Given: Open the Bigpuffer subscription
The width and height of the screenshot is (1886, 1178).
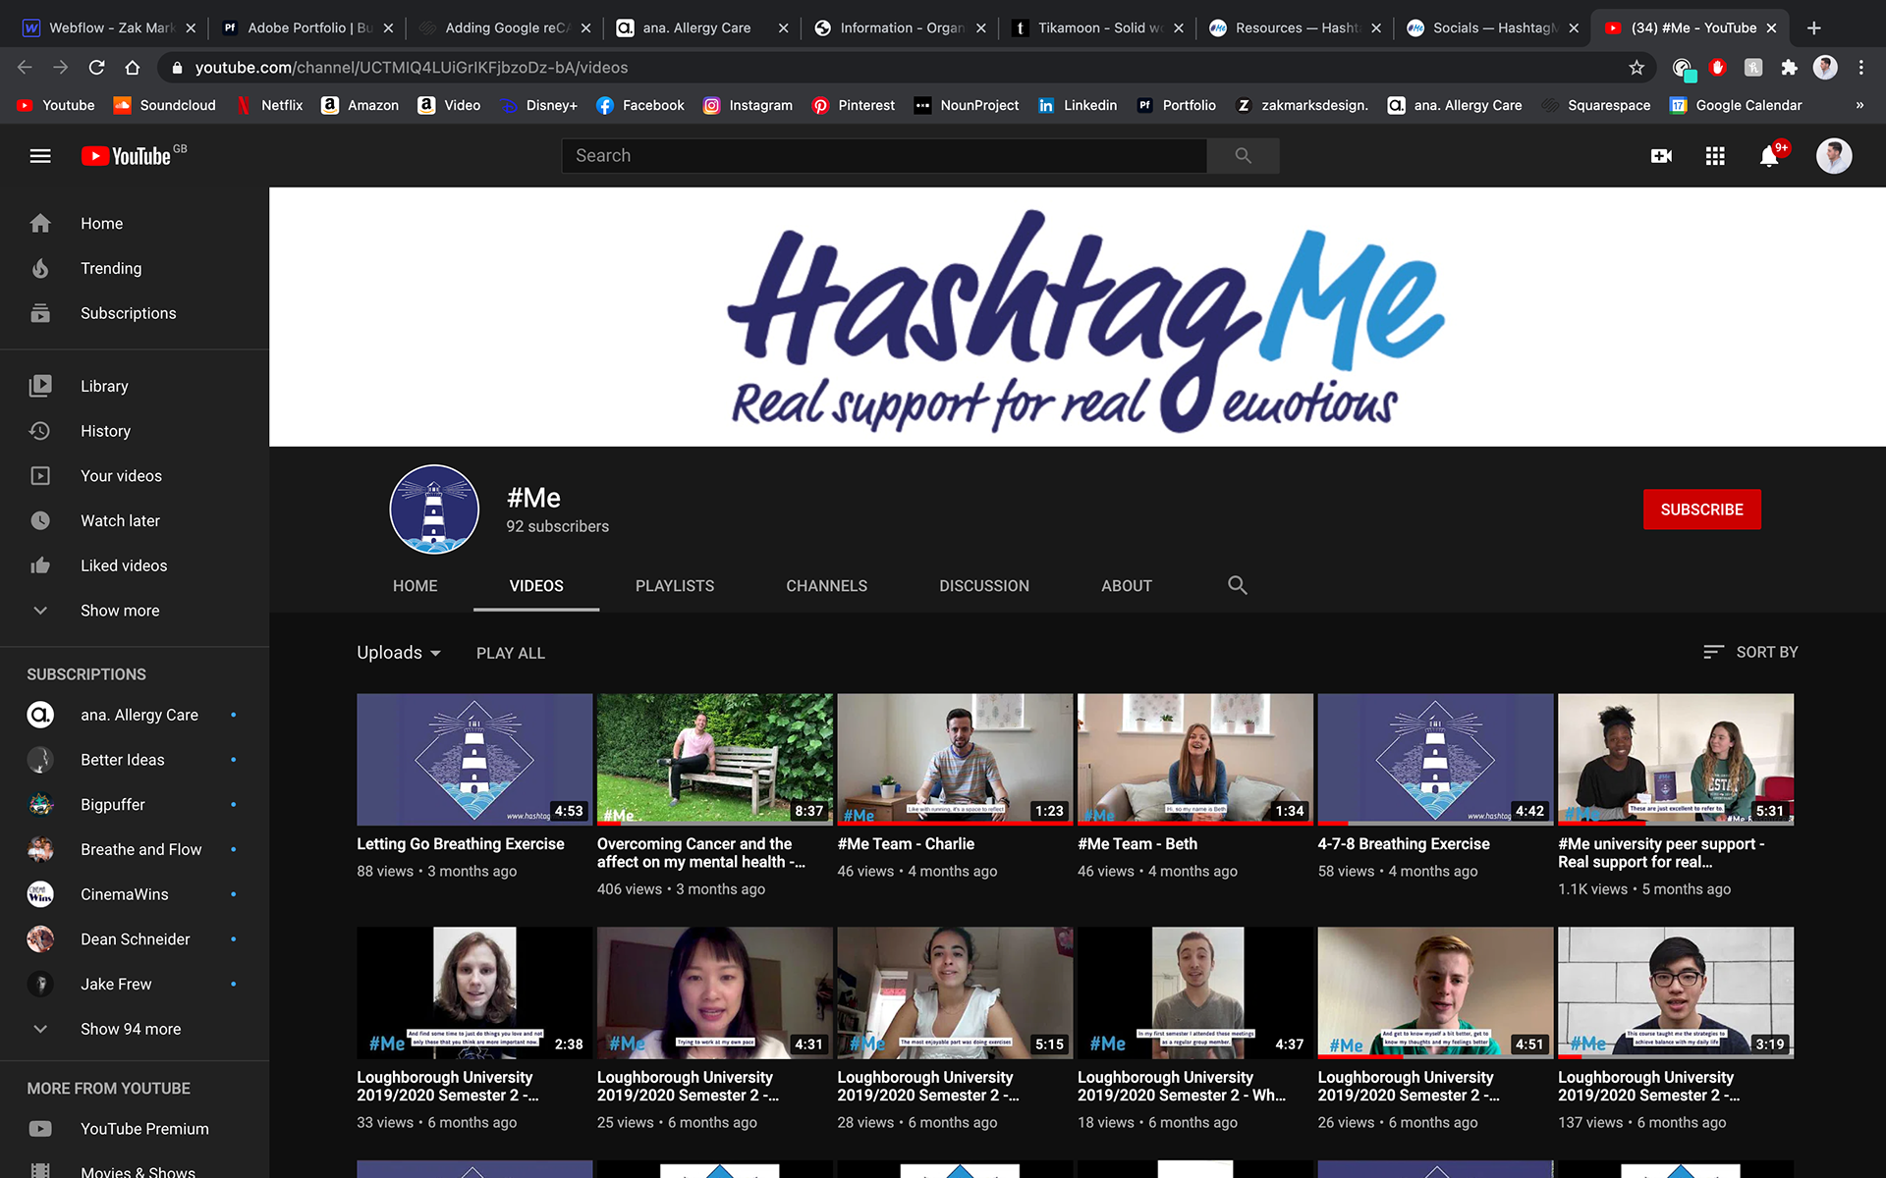Looking at the screenshot, I should click(135, 805).
